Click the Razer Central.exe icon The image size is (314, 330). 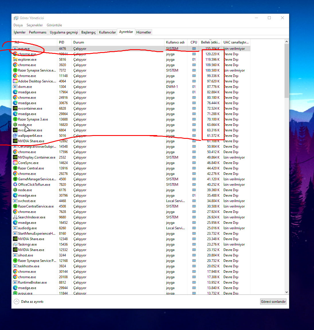coord(15,168)
